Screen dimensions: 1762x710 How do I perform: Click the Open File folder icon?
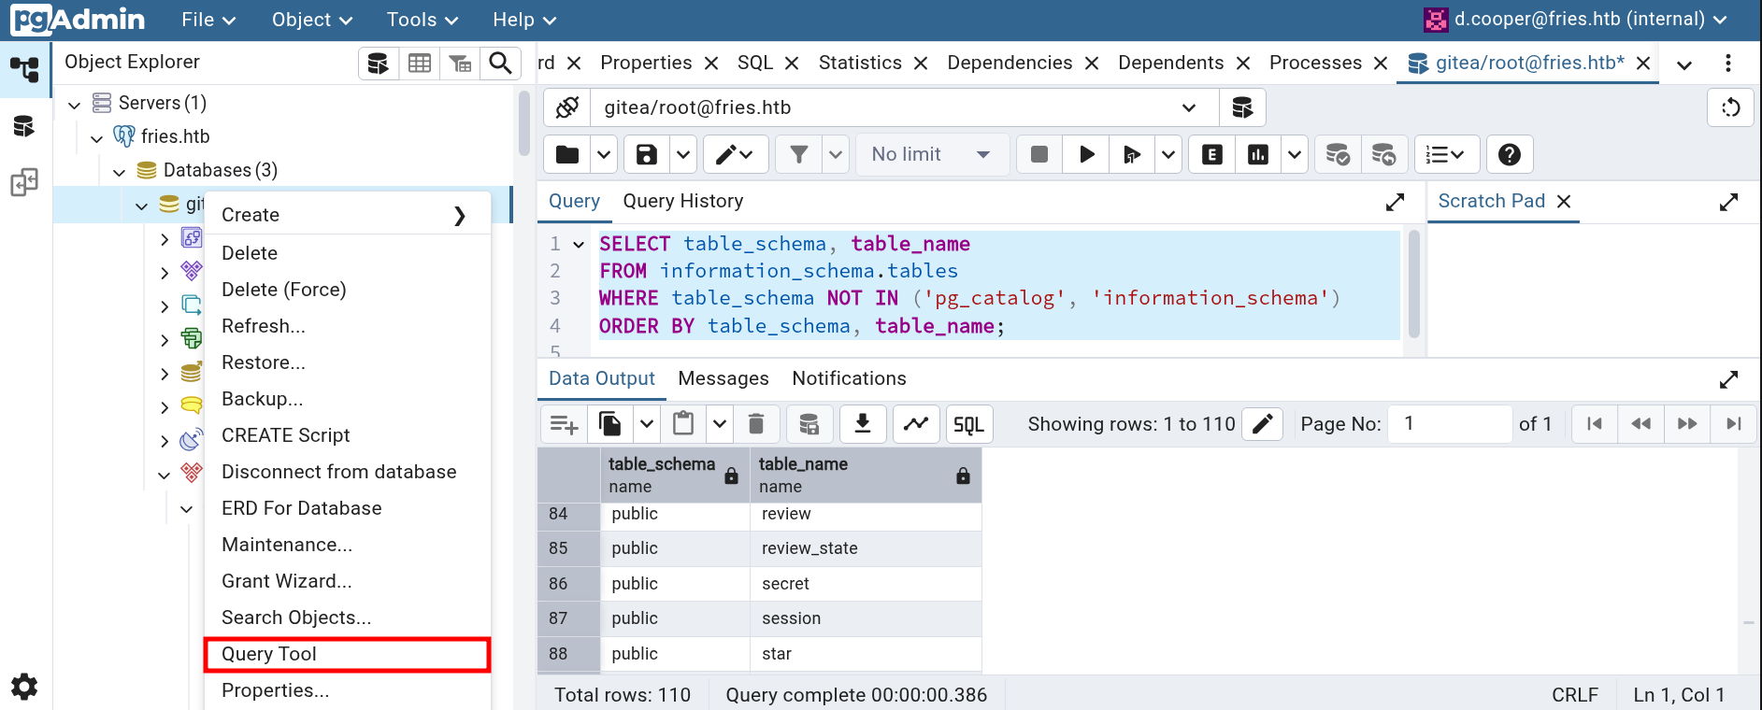pyautogui.click(x=567, y=154)
